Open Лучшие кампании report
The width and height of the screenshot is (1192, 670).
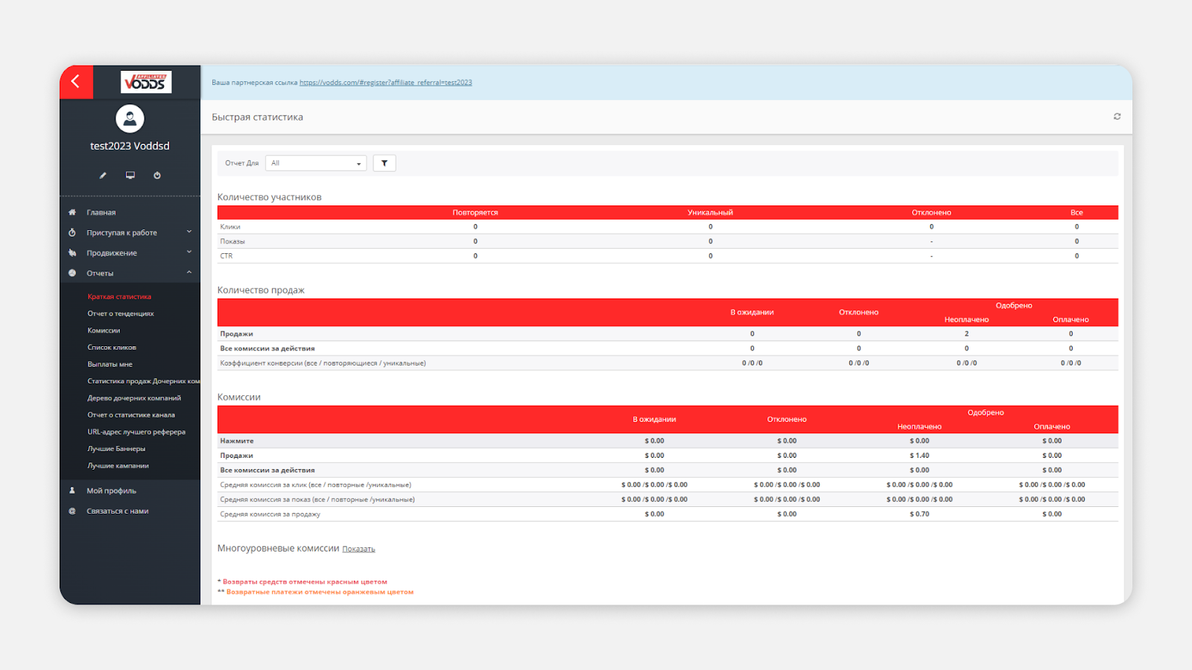pyautogui.click(x=118, y=466)
